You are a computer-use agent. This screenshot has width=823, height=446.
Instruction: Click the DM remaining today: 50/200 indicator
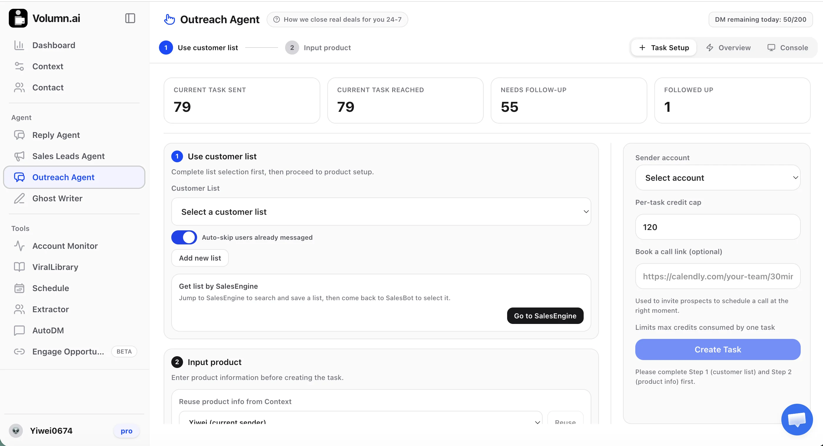coord(760,19)
